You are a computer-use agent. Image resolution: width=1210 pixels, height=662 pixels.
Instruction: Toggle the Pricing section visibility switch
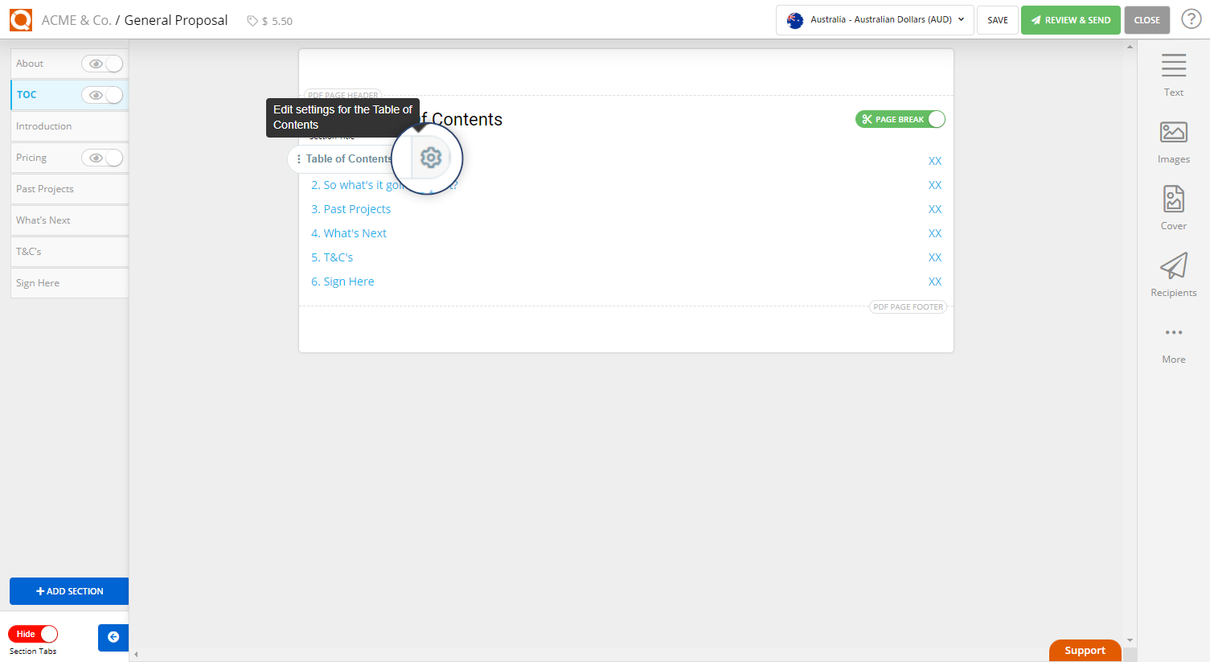[x=102, y=158]
